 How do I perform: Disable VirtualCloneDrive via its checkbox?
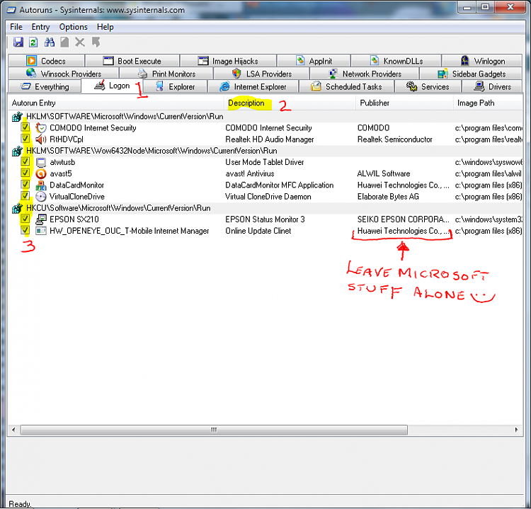pyautogui.click(x=25, y=195)
